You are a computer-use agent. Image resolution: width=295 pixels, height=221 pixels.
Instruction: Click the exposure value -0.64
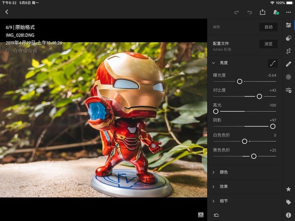click(272, 75)
